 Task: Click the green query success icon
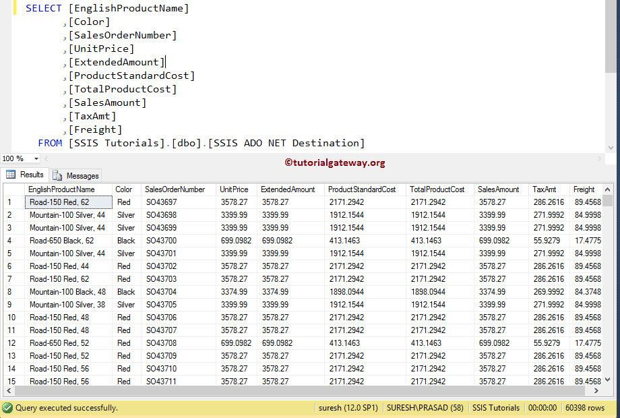[x=7, y=408]
